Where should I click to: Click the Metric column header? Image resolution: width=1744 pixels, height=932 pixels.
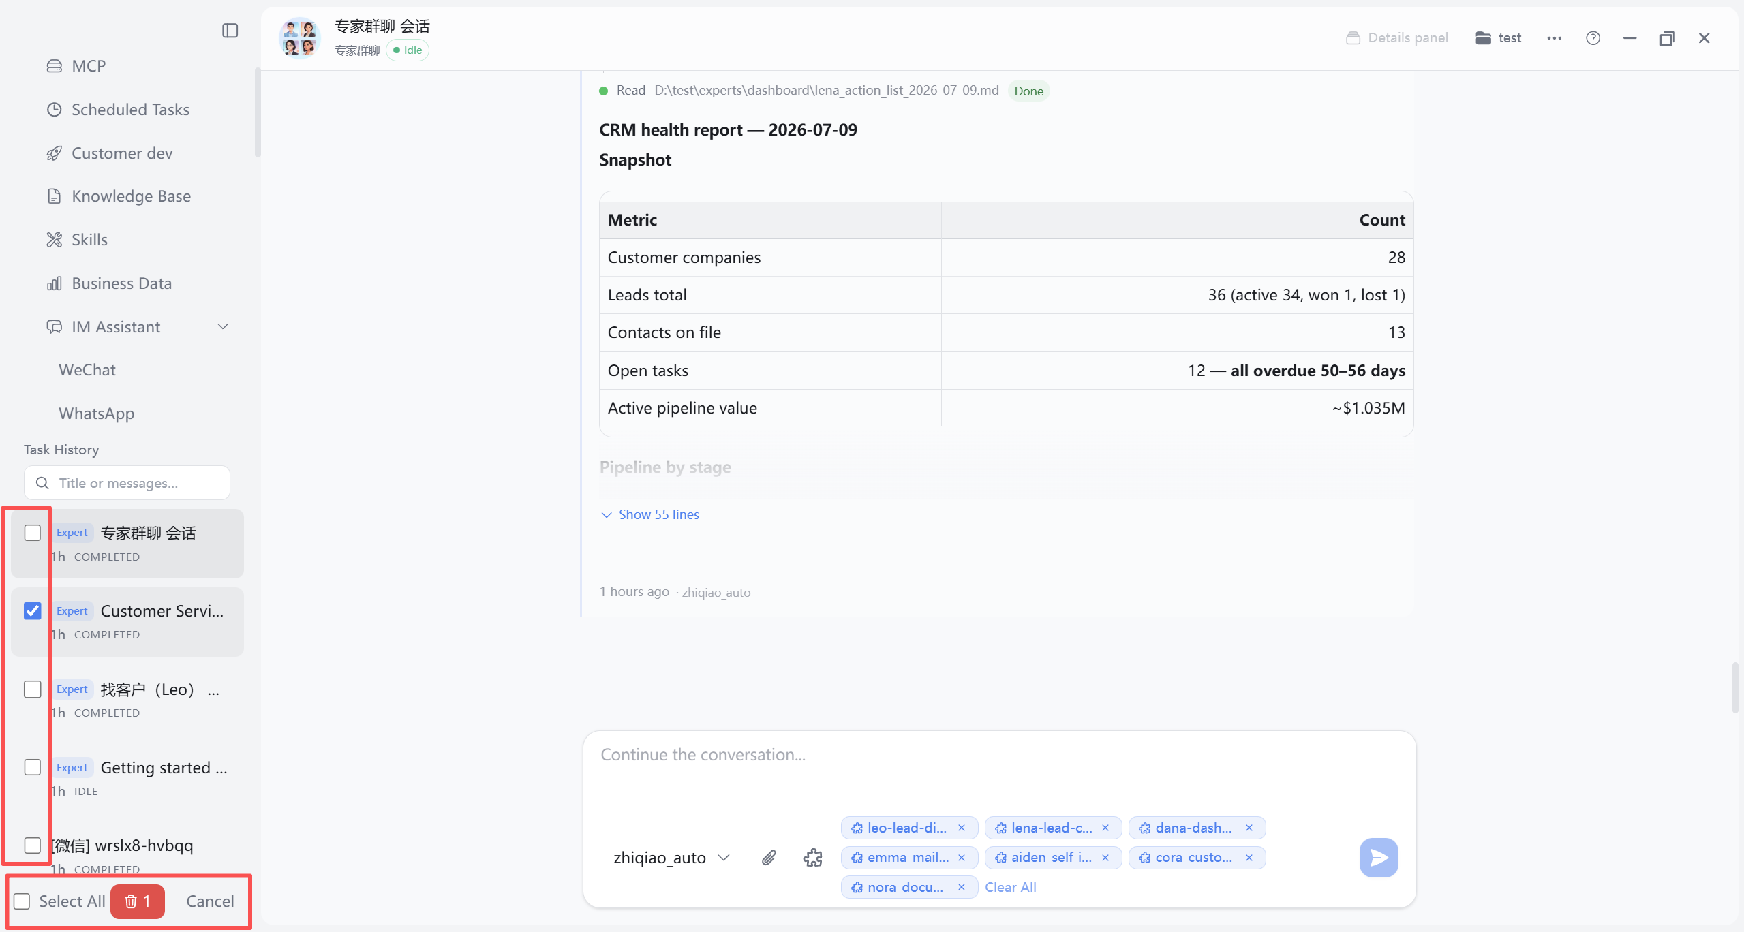[770, 220]
